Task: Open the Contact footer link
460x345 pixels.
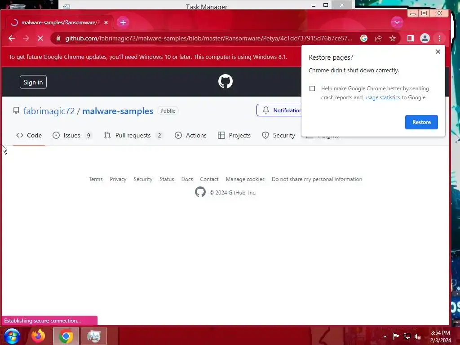Action: (x=209, y=179)
